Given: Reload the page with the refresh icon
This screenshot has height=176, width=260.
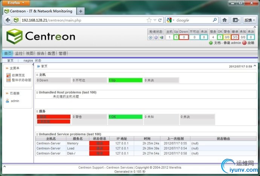Looking at the screenshot, I should pos(160,20).
